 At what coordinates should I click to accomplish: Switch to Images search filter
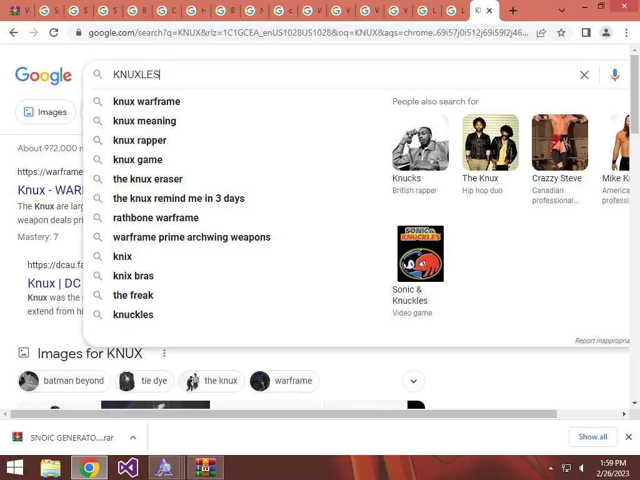45,112
